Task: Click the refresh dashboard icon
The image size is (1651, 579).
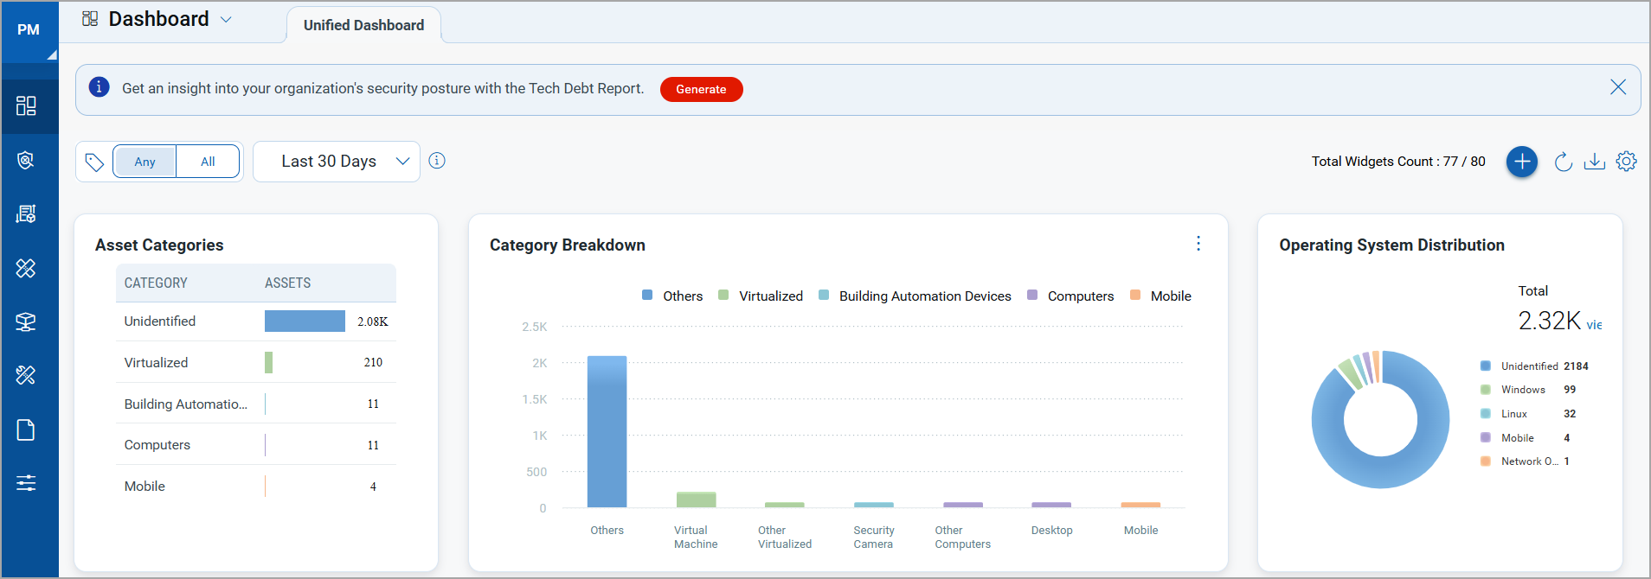Action: click(1563, 162)
